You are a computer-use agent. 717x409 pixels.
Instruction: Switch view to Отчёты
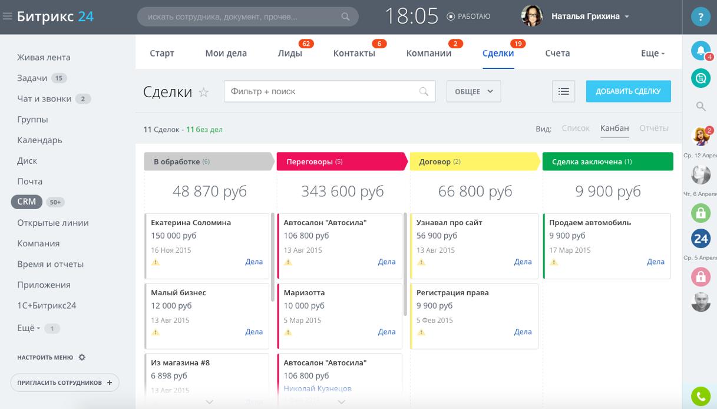[x=653, y=128]
